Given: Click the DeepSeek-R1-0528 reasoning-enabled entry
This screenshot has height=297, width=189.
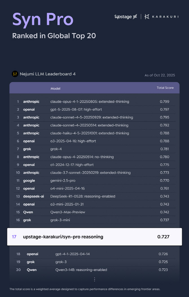Looking at the screenshot, I should (83, 196).
